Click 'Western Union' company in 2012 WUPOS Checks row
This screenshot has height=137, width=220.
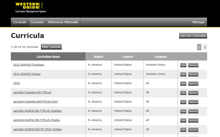pyautogui.click(x=156, y=74)
